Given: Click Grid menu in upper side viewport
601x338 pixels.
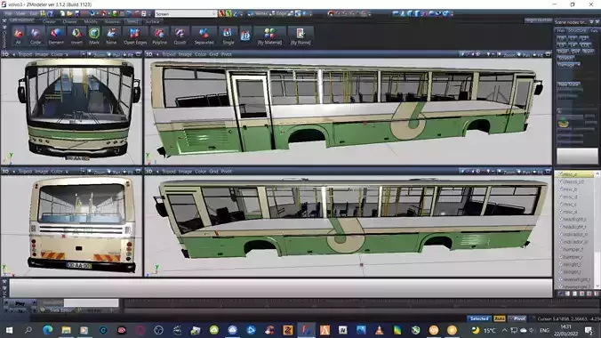Looking at the screenshot, I should pyautogui.click(x=213, y=54).
